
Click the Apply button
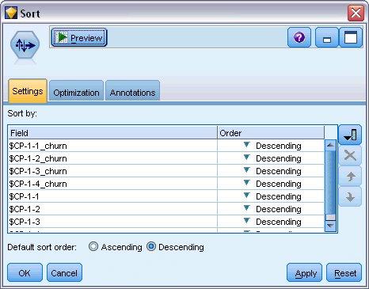(x=304, y=272)
